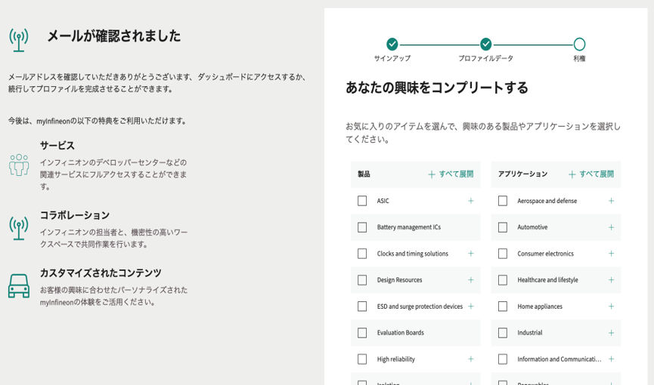Tick the High reliability checkbox
This screenshot has height=385, width=654.
pyautogui.click(x=362, y=359)
